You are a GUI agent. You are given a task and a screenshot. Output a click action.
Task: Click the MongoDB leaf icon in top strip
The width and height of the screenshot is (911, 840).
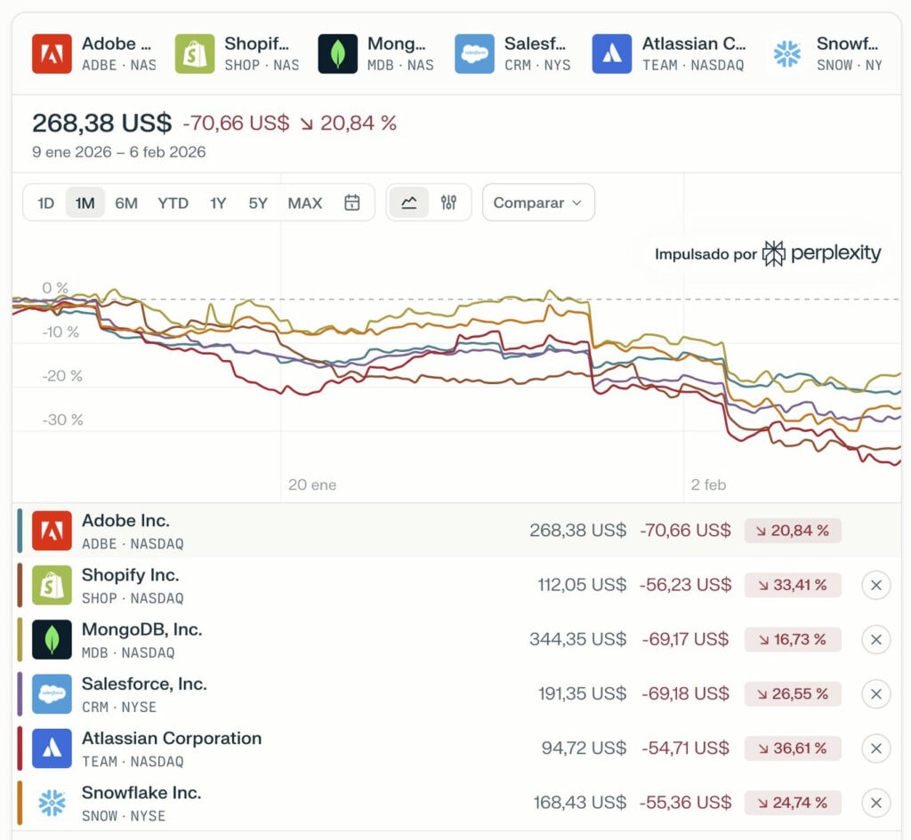pos(338,53)
